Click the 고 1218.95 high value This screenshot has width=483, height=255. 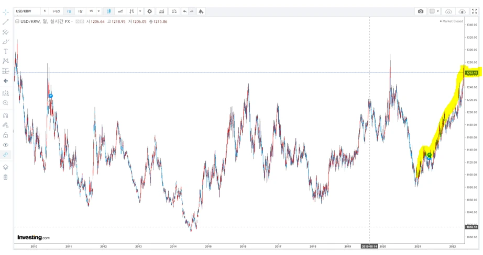pyautogui.click(x=116, y=21)
